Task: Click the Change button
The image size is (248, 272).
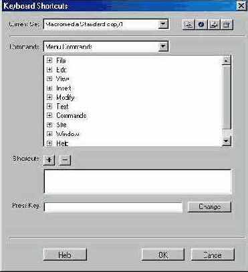Action: tap(209, 207)
